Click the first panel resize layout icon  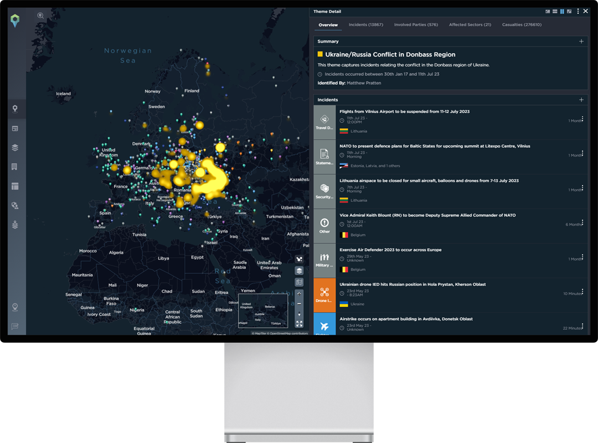click(x=548, y=12)
